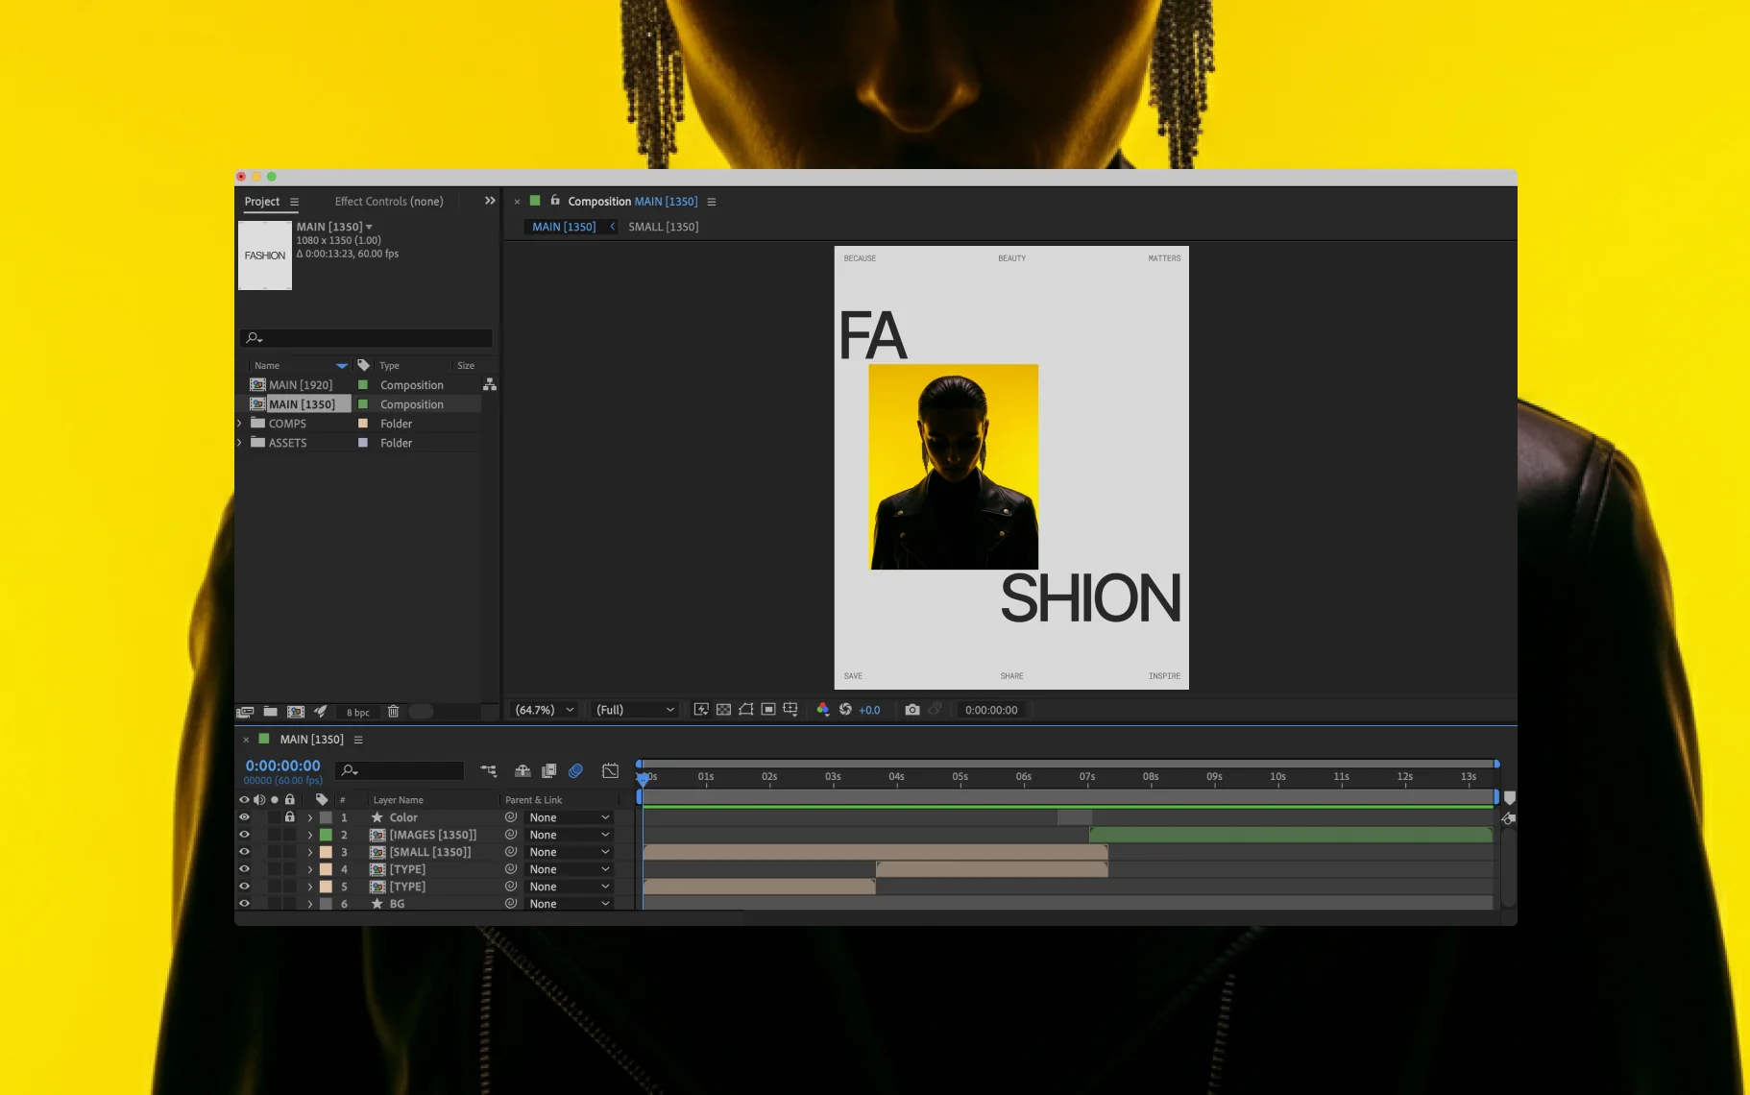Enable motion blur switch in timeline
This screenshot has width=1750, height=1095.
click(575, 770)
